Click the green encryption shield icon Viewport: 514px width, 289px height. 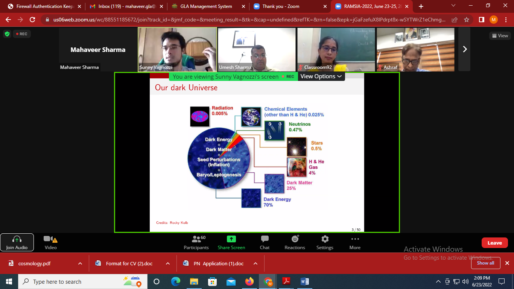click(7, 34)
